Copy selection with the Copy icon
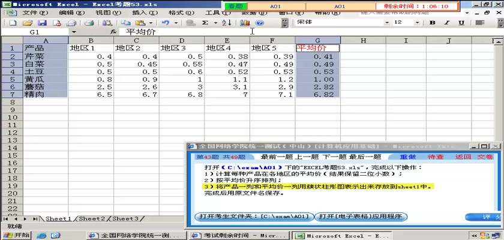The width and height of the screenshot is (504, 240). pos(125,23)
